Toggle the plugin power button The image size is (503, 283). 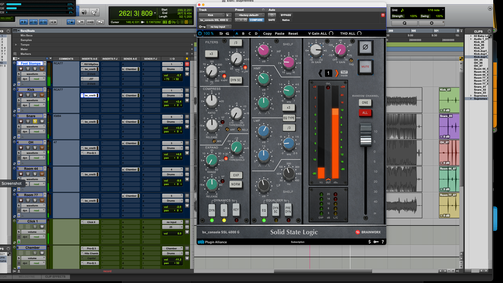pos(200,33)
